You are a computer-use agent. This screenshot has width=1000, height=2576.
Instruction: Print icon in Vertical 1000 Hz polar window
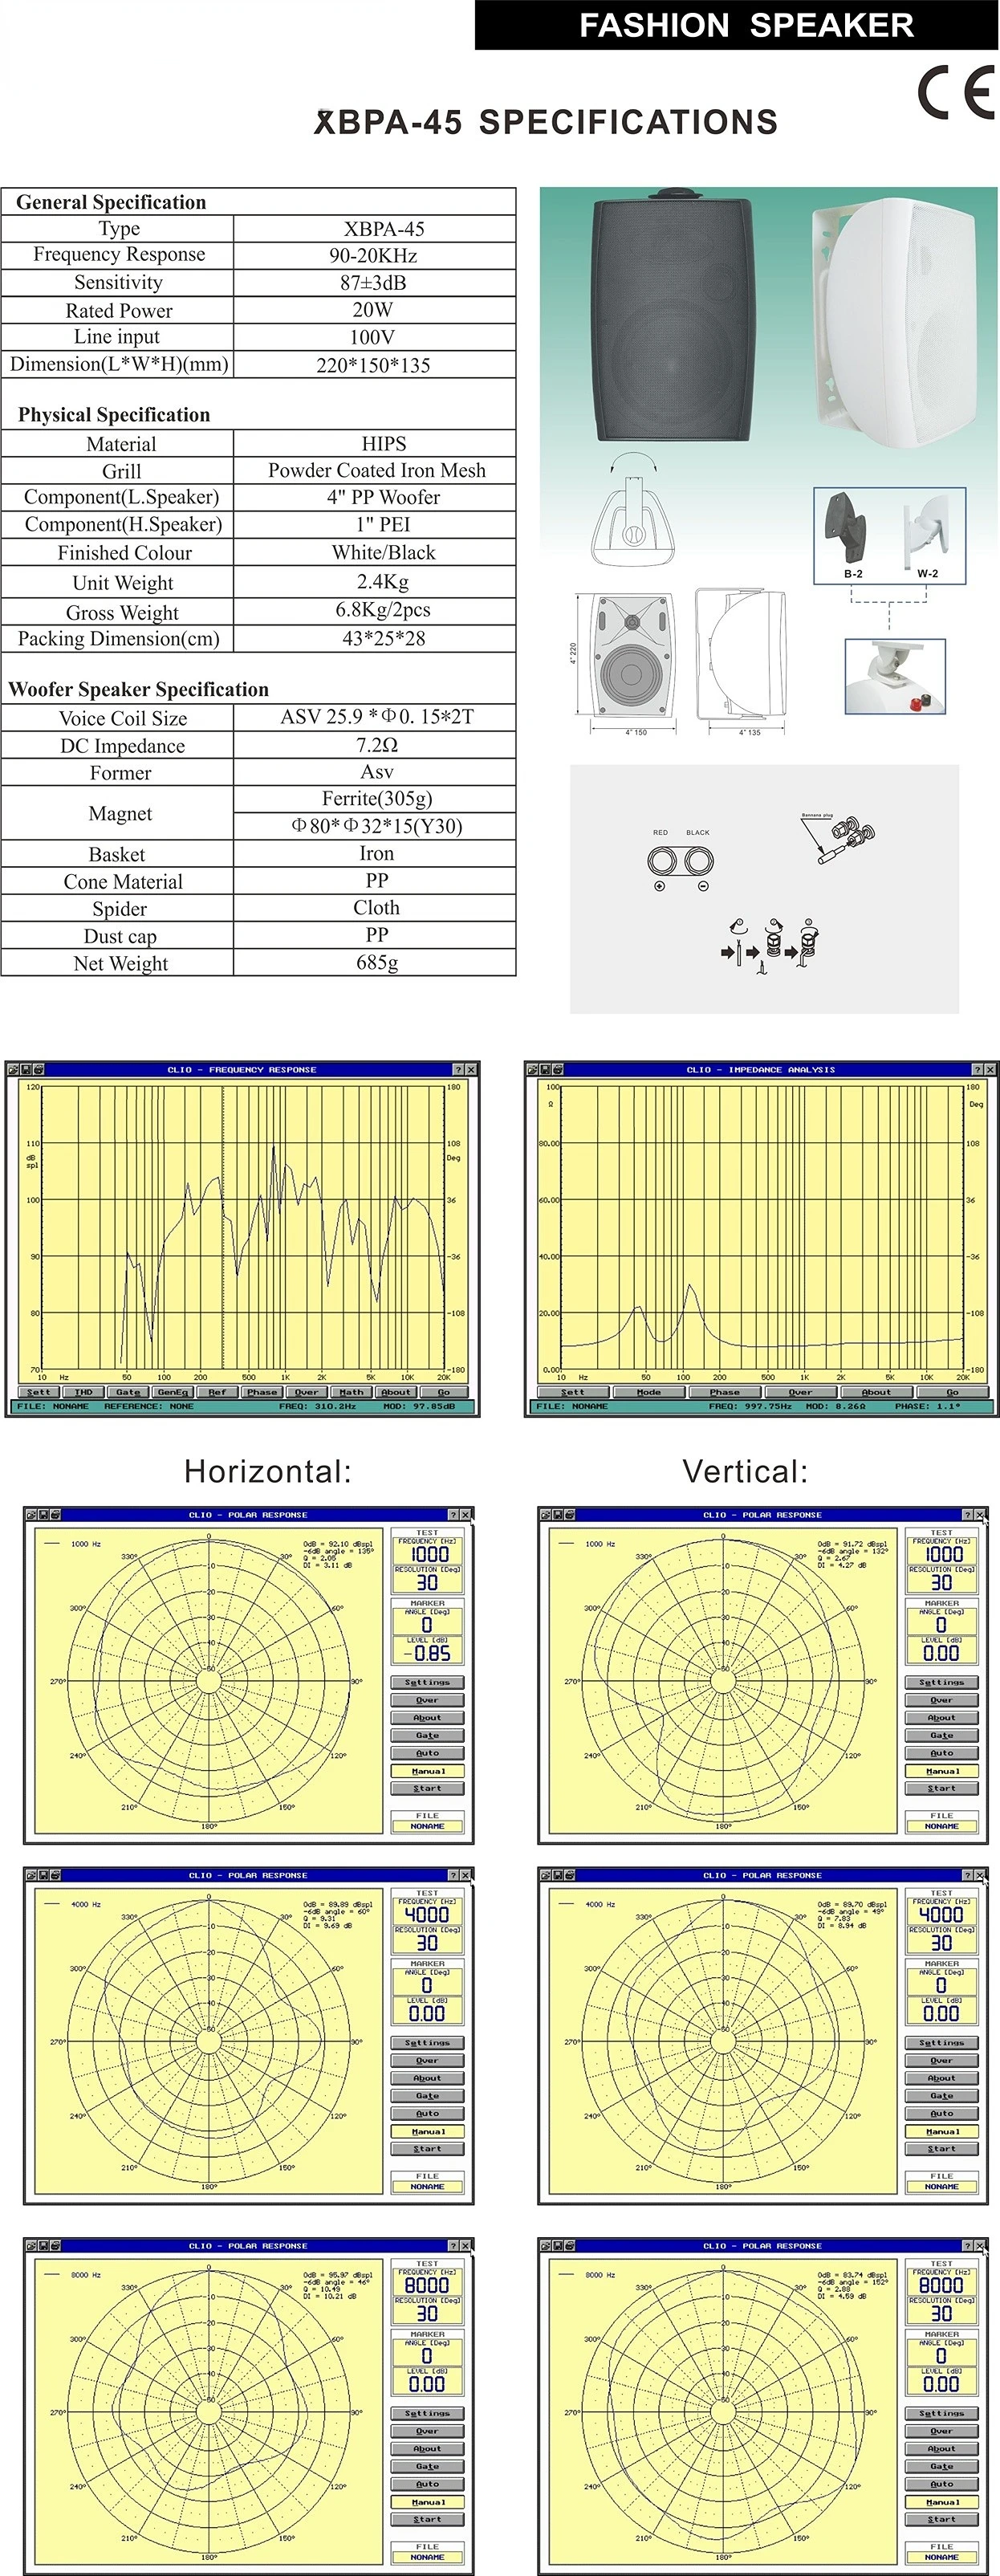(569, 1515)
